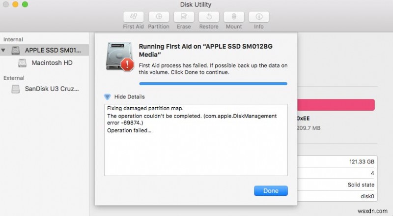Click the Hide Details label
The width and height of the screenshot is (393, 216).
(x=129, y=96)
